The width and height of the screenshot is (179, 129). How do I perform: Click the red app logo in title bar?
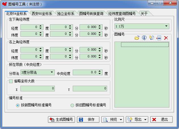click(5, 4)
